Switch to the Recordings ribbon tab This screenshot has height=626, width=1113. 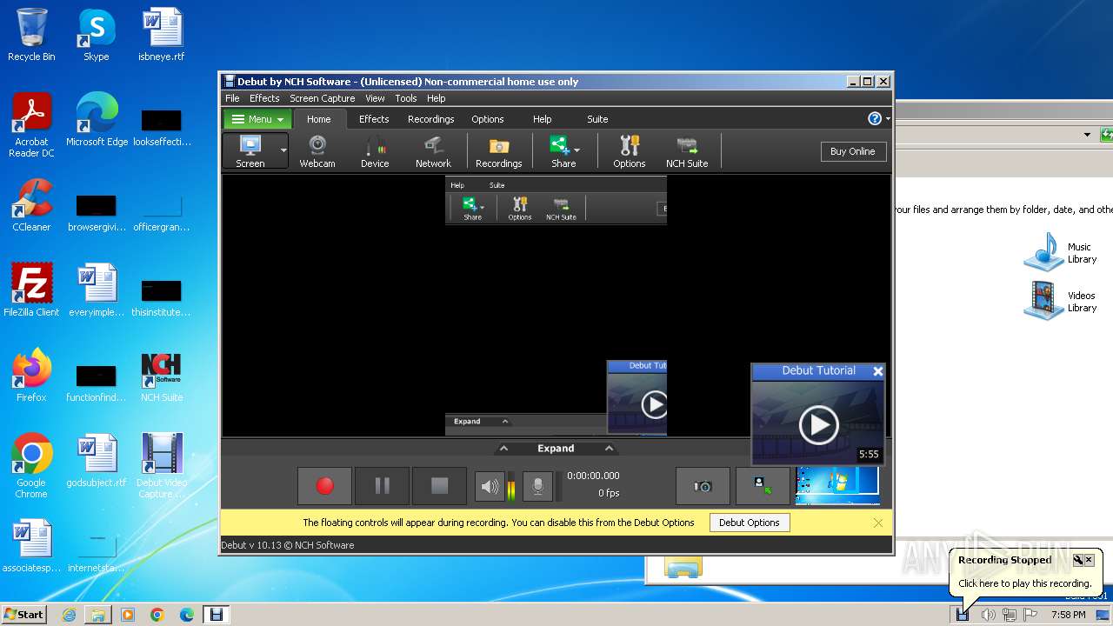[x=431, y=119]
